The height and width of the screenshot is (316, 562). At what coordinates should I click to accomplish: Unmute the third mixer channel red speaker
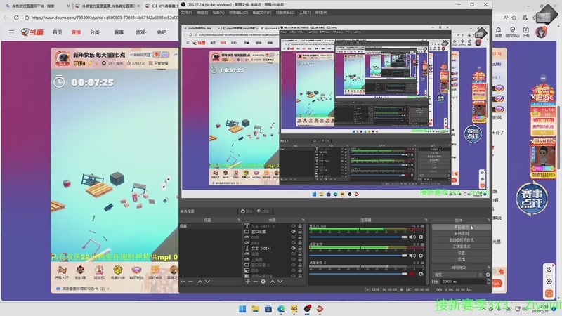pyautogui.click(x=412, y=274)
